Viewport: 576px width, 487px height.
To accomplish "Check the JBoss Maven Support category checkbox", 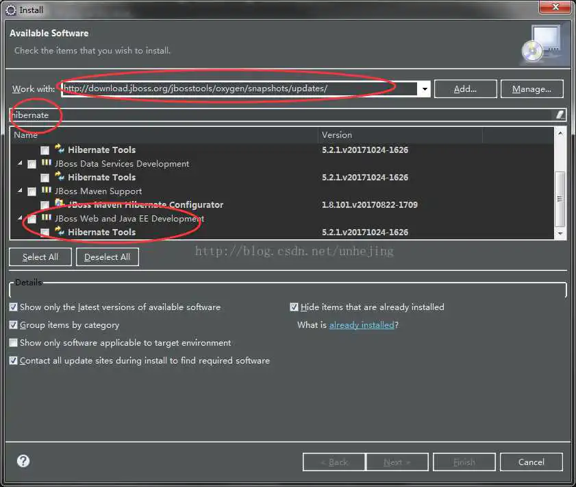I will [x=32, y=191].
